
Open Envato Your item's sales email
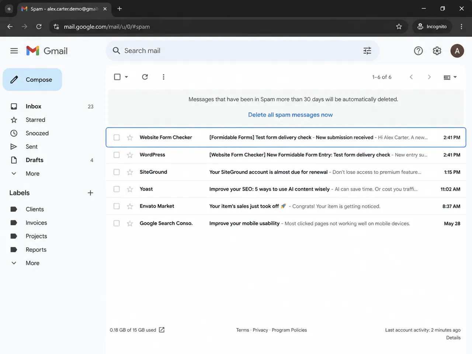[247, 206]
